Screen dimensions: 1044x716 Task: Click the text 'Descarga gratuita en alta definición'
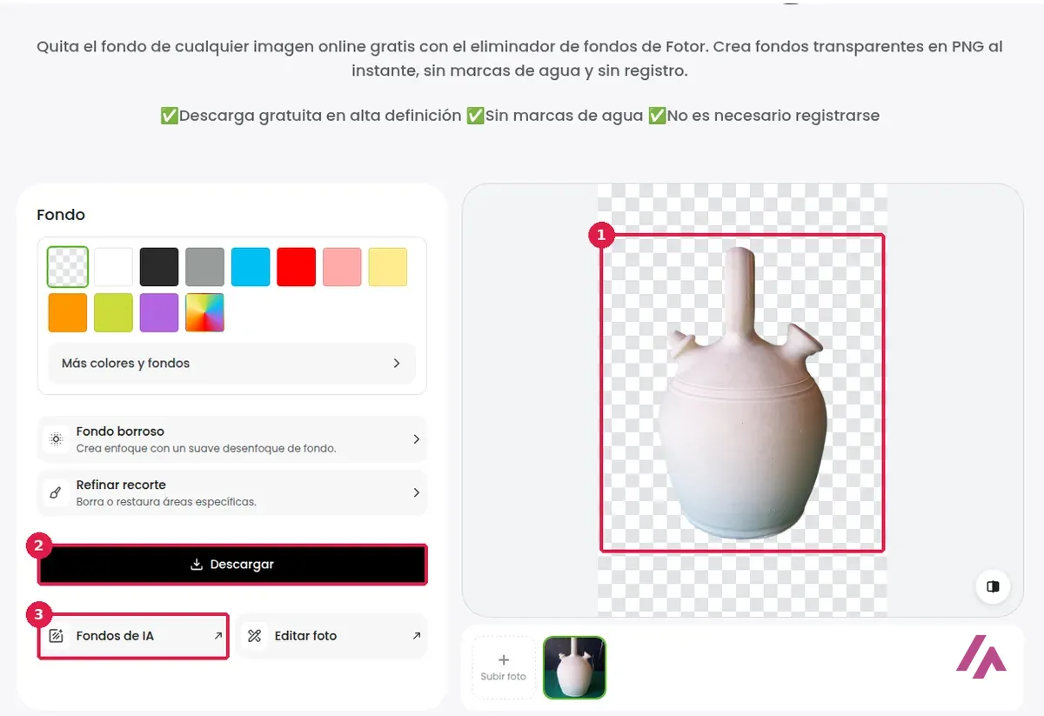click(x=320, y=116)
